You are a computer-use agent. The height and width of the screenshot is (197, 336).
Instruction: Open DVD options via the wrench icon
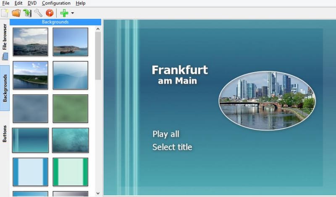pos(38,13)
